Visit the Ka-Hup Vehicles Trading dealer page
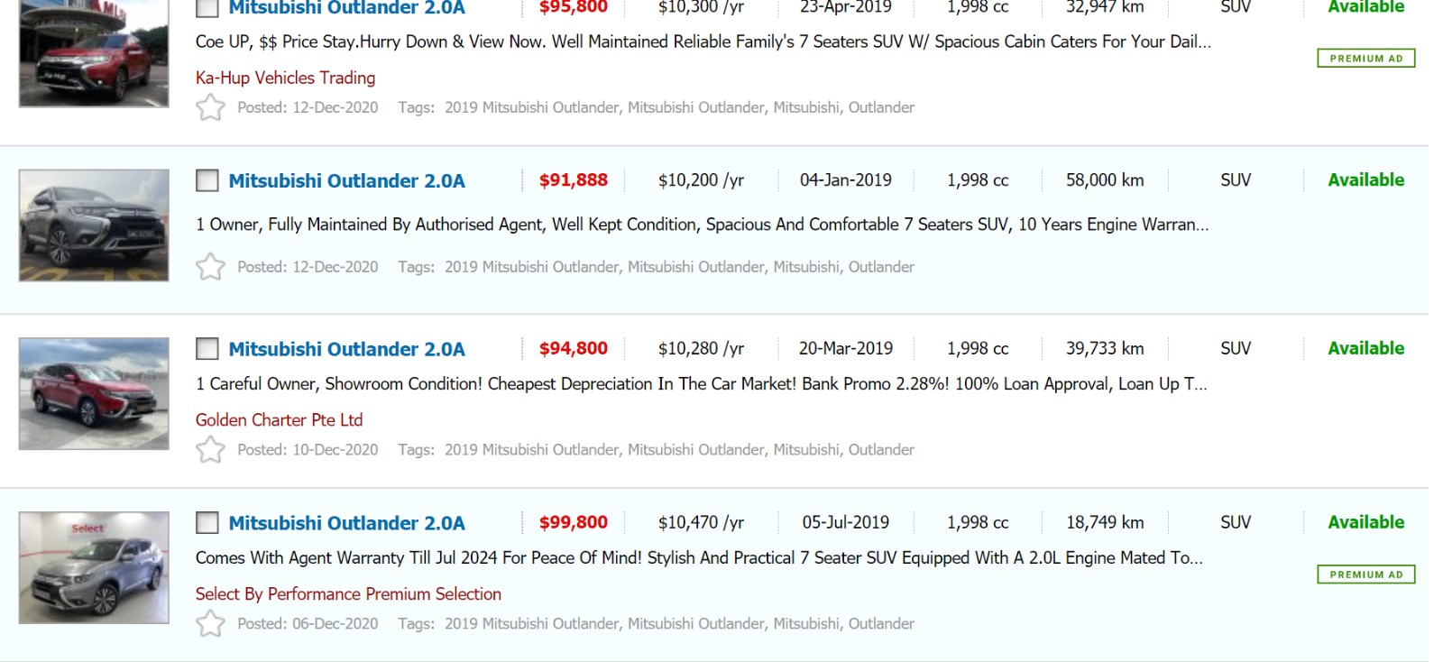Image resolution: width=1443 pixels, height=662 pixels. click(285, 78)
